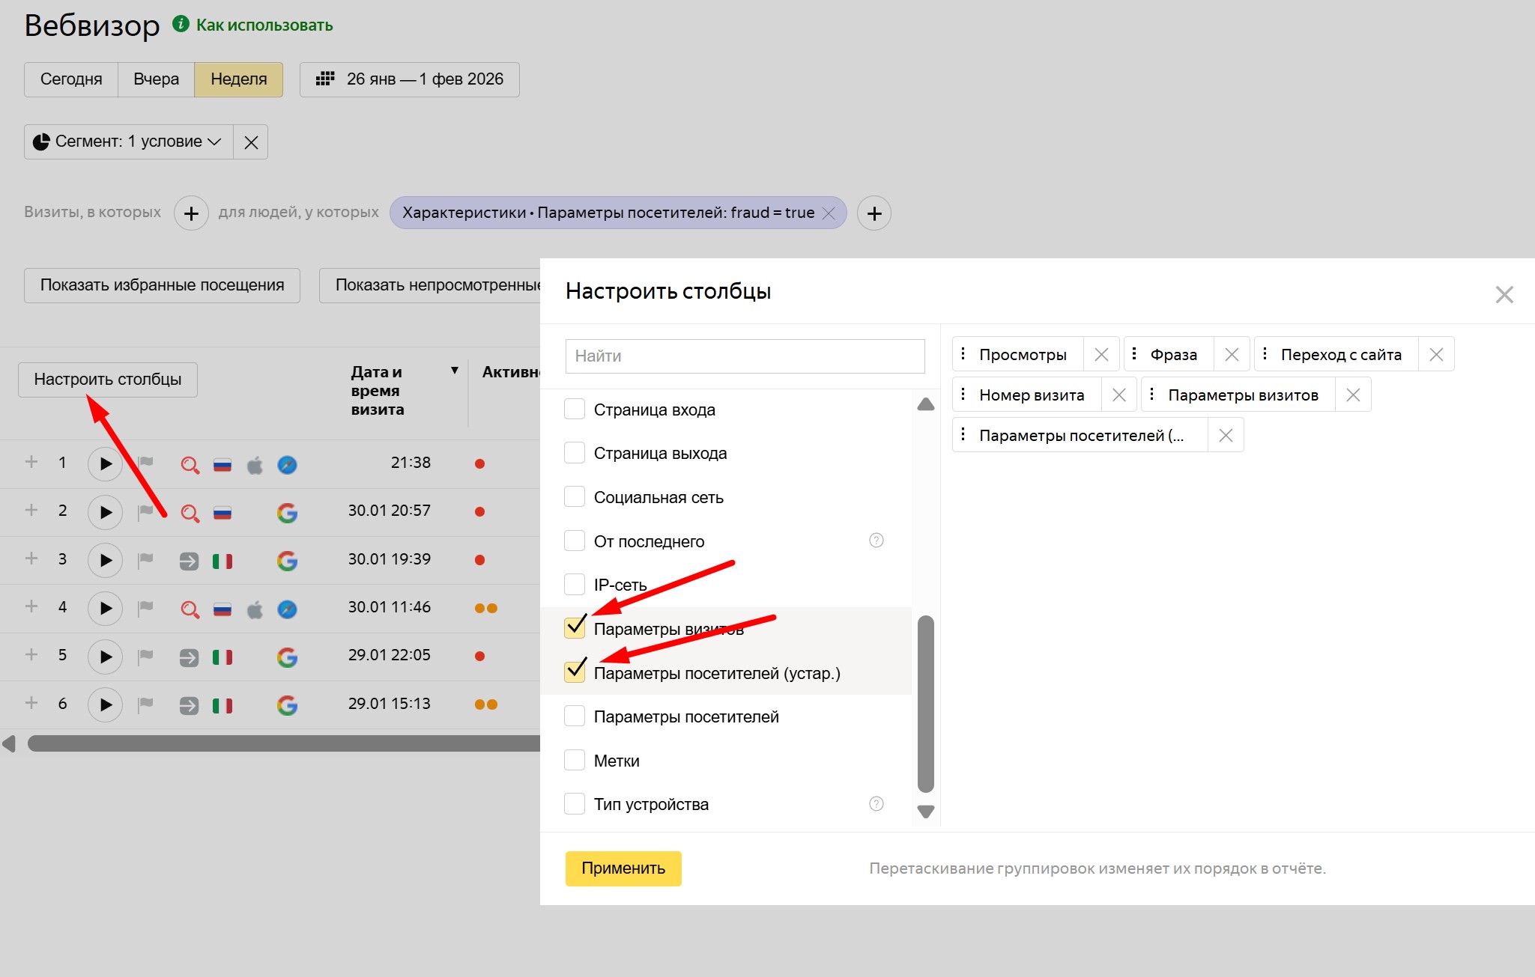Image resolution: width=1535 pixels, height=977 pixels.
Task: Clear the segment with the X button
Action: pos(251,142)
